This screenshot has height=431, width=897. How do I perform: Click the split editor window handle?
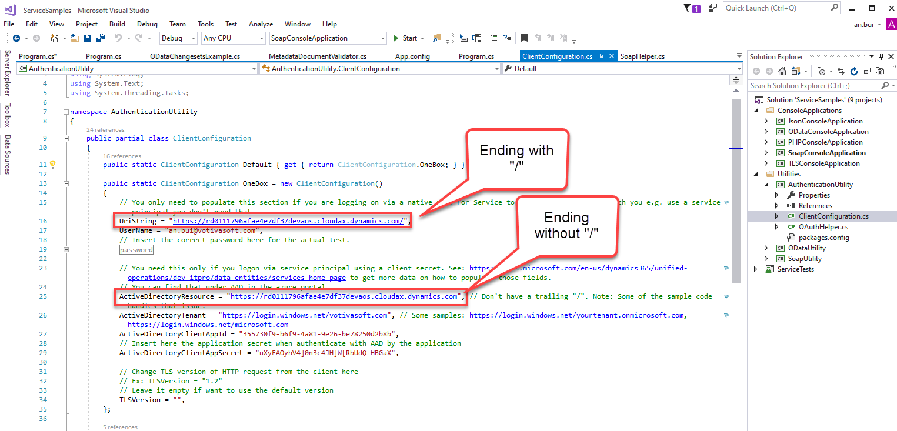point(735,80)
